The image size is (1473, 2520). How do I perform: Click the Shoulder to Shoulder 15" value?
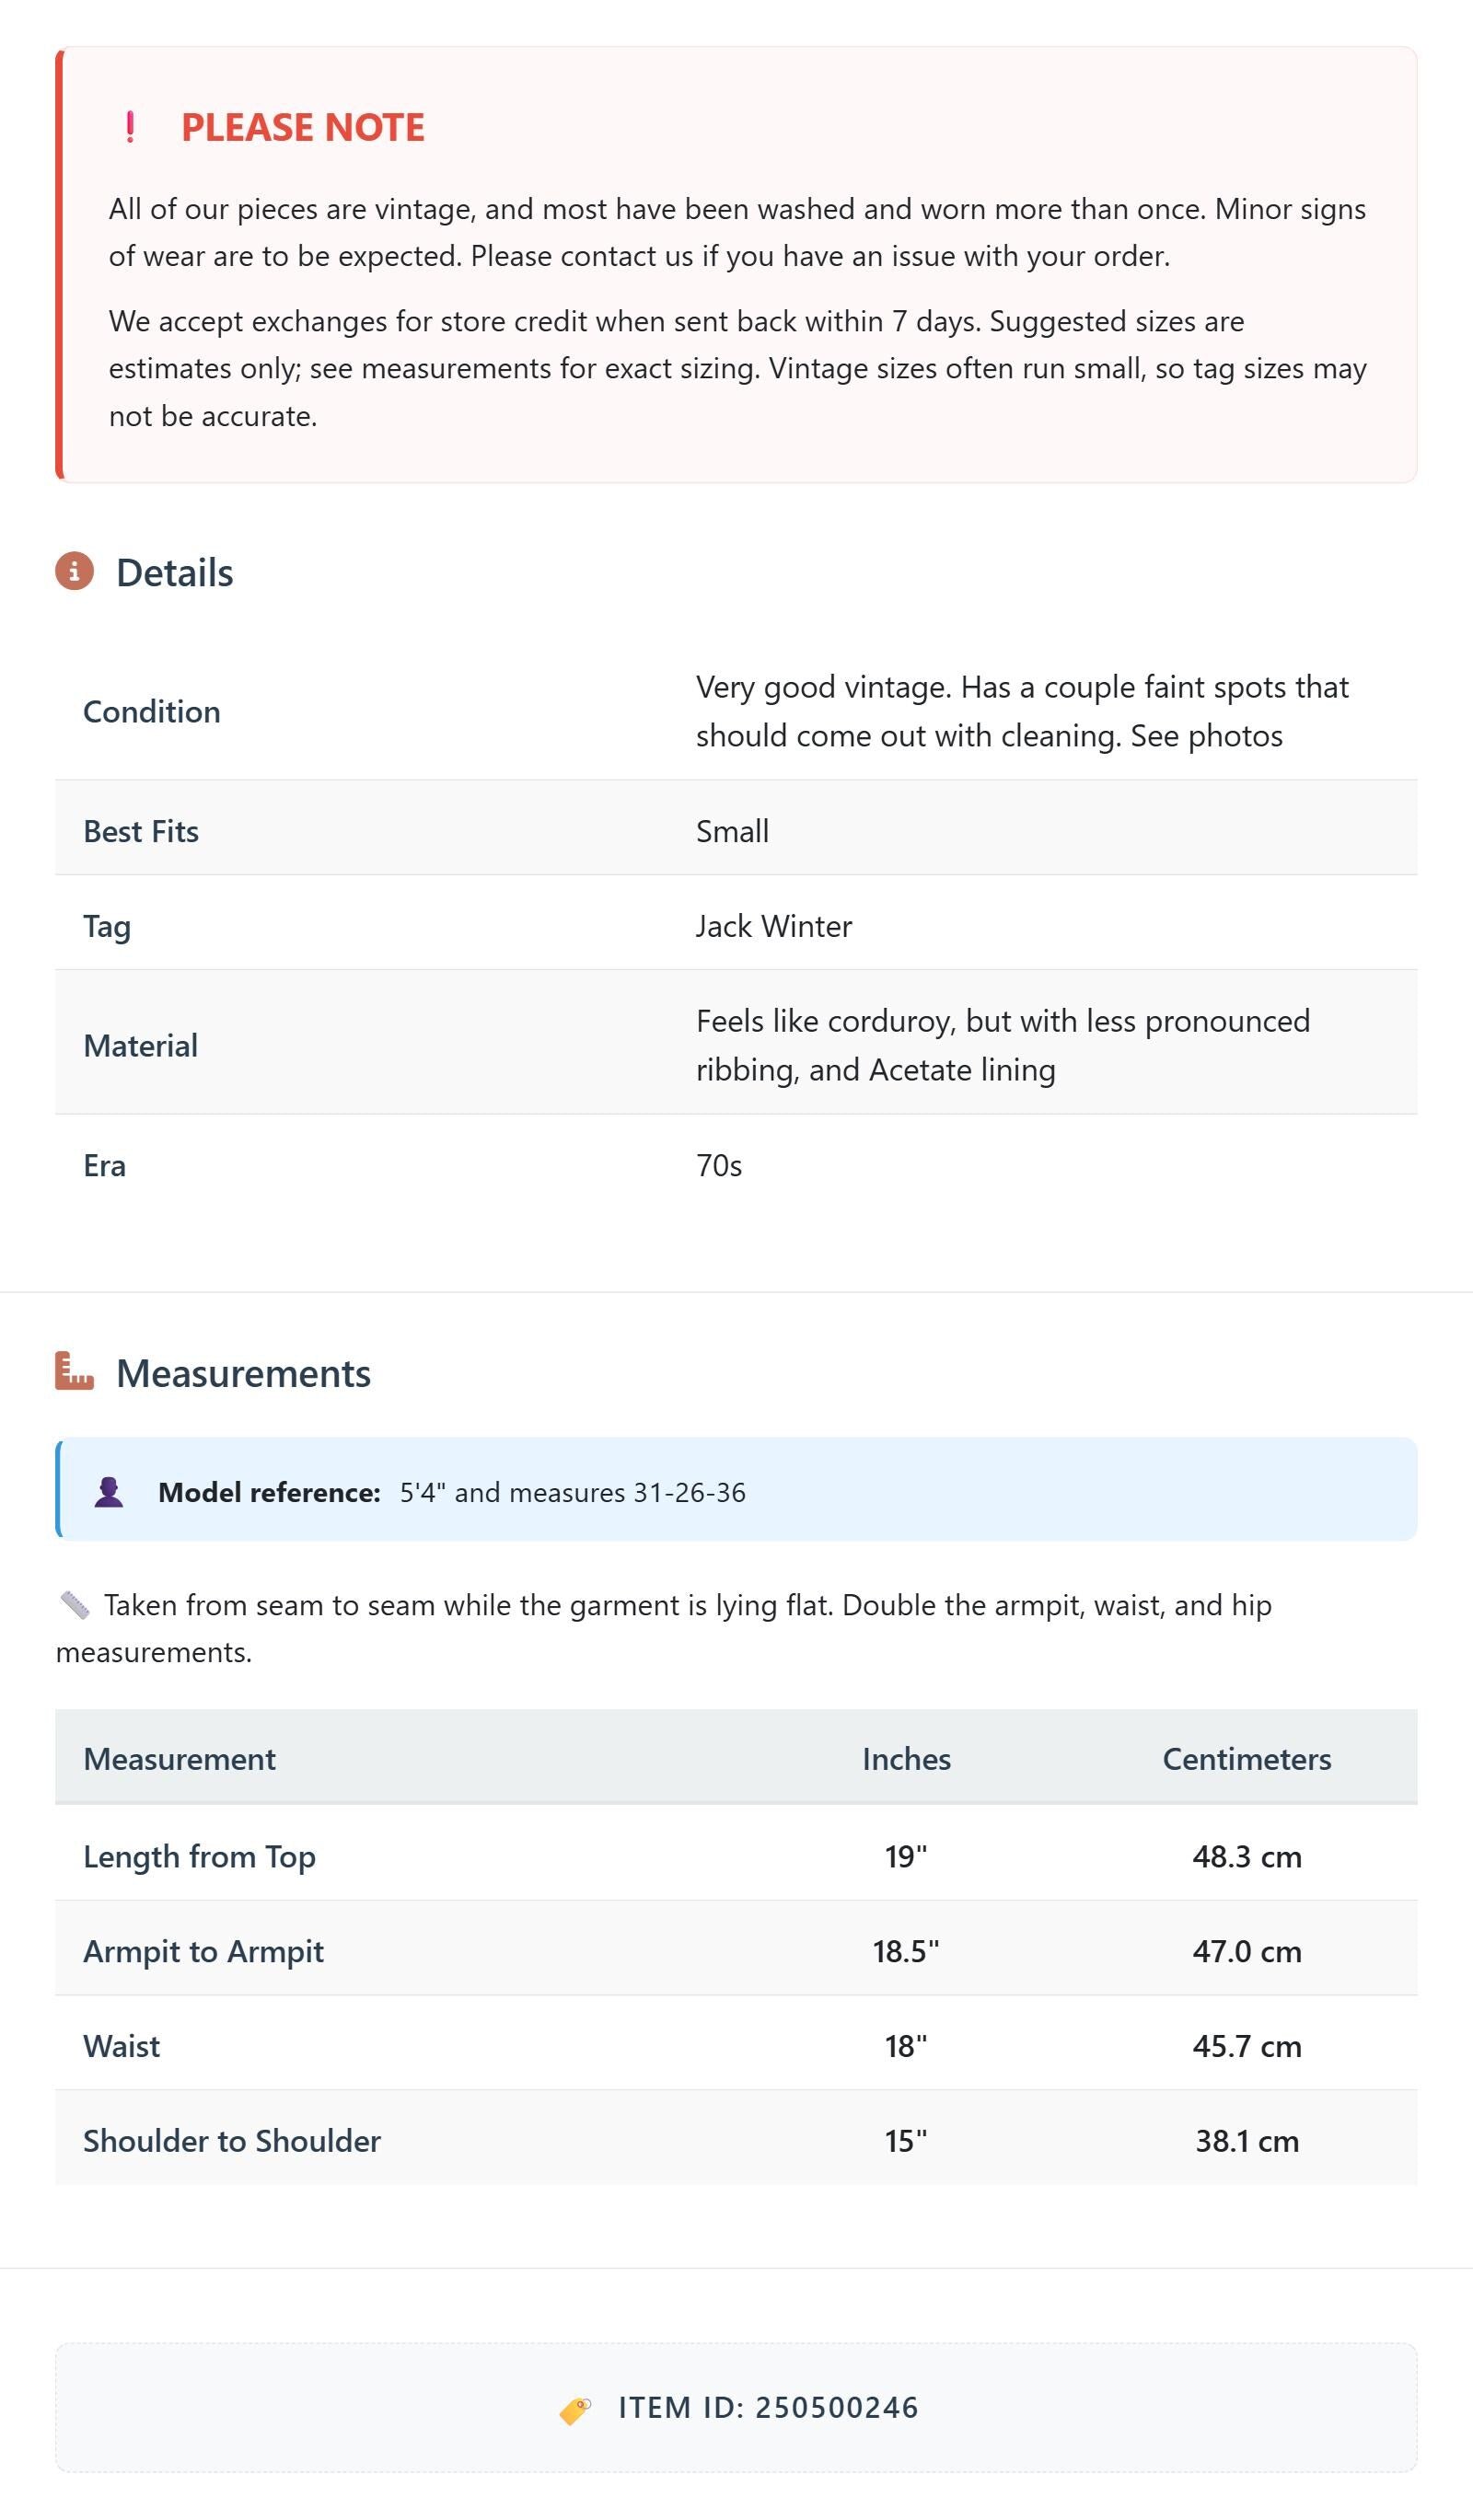(906, 2141)
